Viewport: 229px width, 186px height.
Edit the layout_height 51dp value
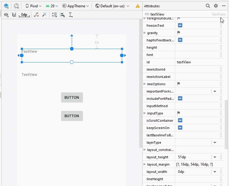[193, 157]
